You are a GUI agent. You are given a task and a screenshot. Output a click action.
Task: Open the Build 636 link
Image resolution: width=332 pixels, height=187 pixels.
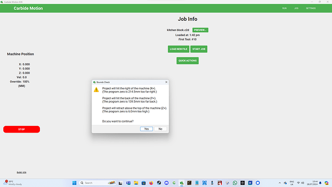click(x=22, y=173)
